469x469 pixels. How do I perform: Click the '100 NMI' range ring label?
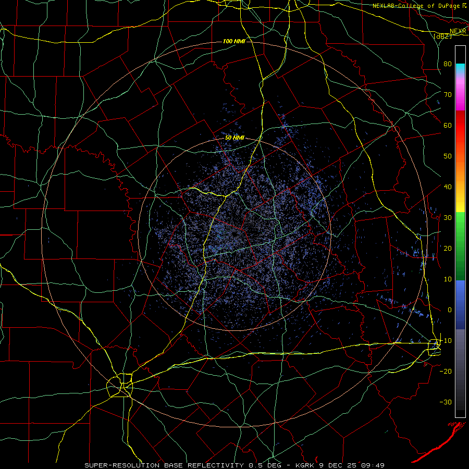(x=234, y=41)
